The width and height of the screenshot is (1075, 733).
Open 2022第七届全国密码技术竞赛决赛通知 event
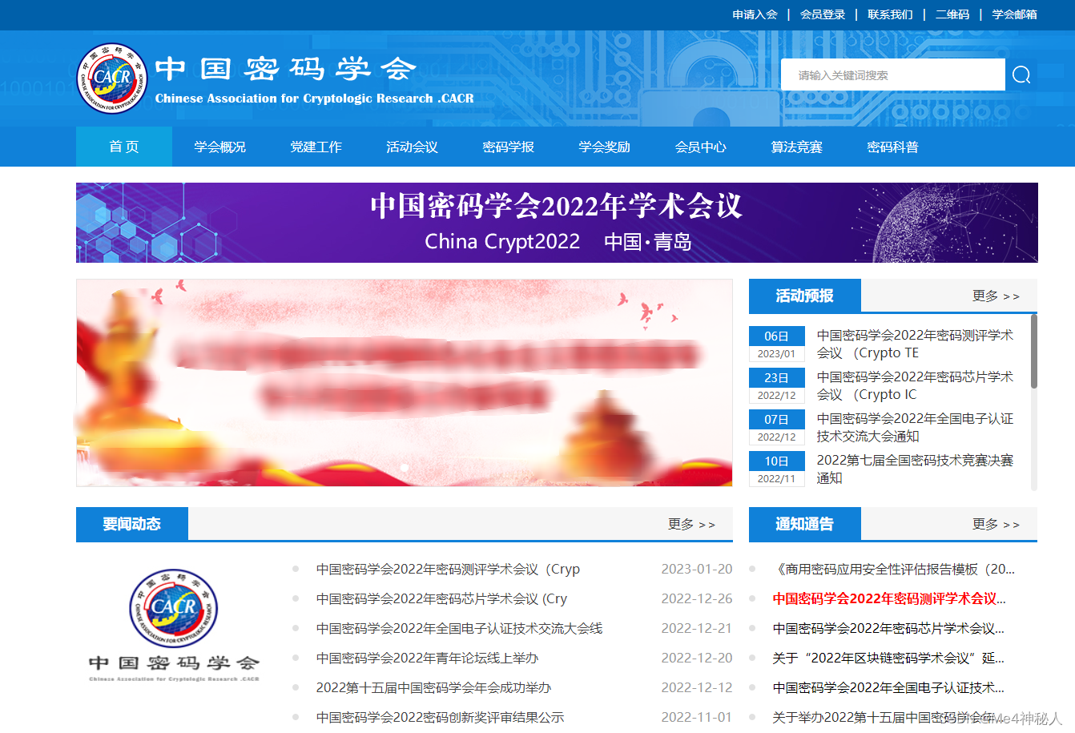(915, 469)
